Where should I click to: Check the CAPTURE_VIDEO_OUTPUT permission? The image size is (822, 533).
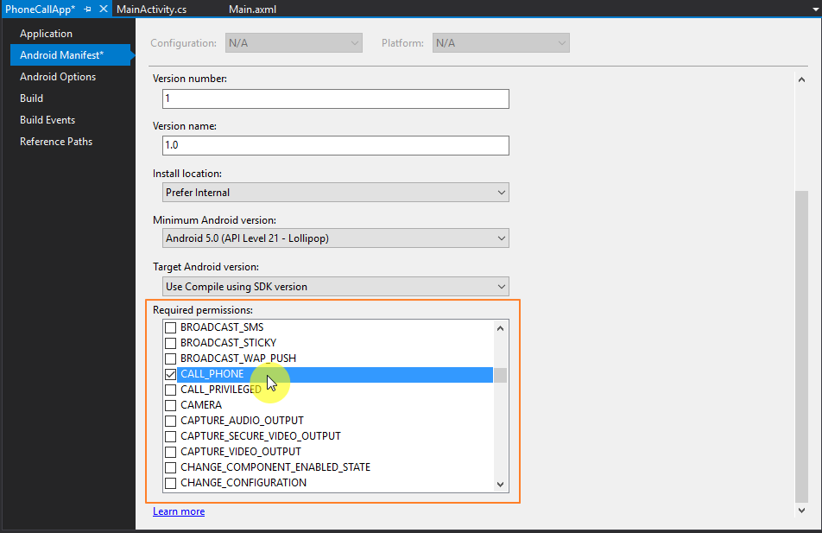(x=170, y=452)
